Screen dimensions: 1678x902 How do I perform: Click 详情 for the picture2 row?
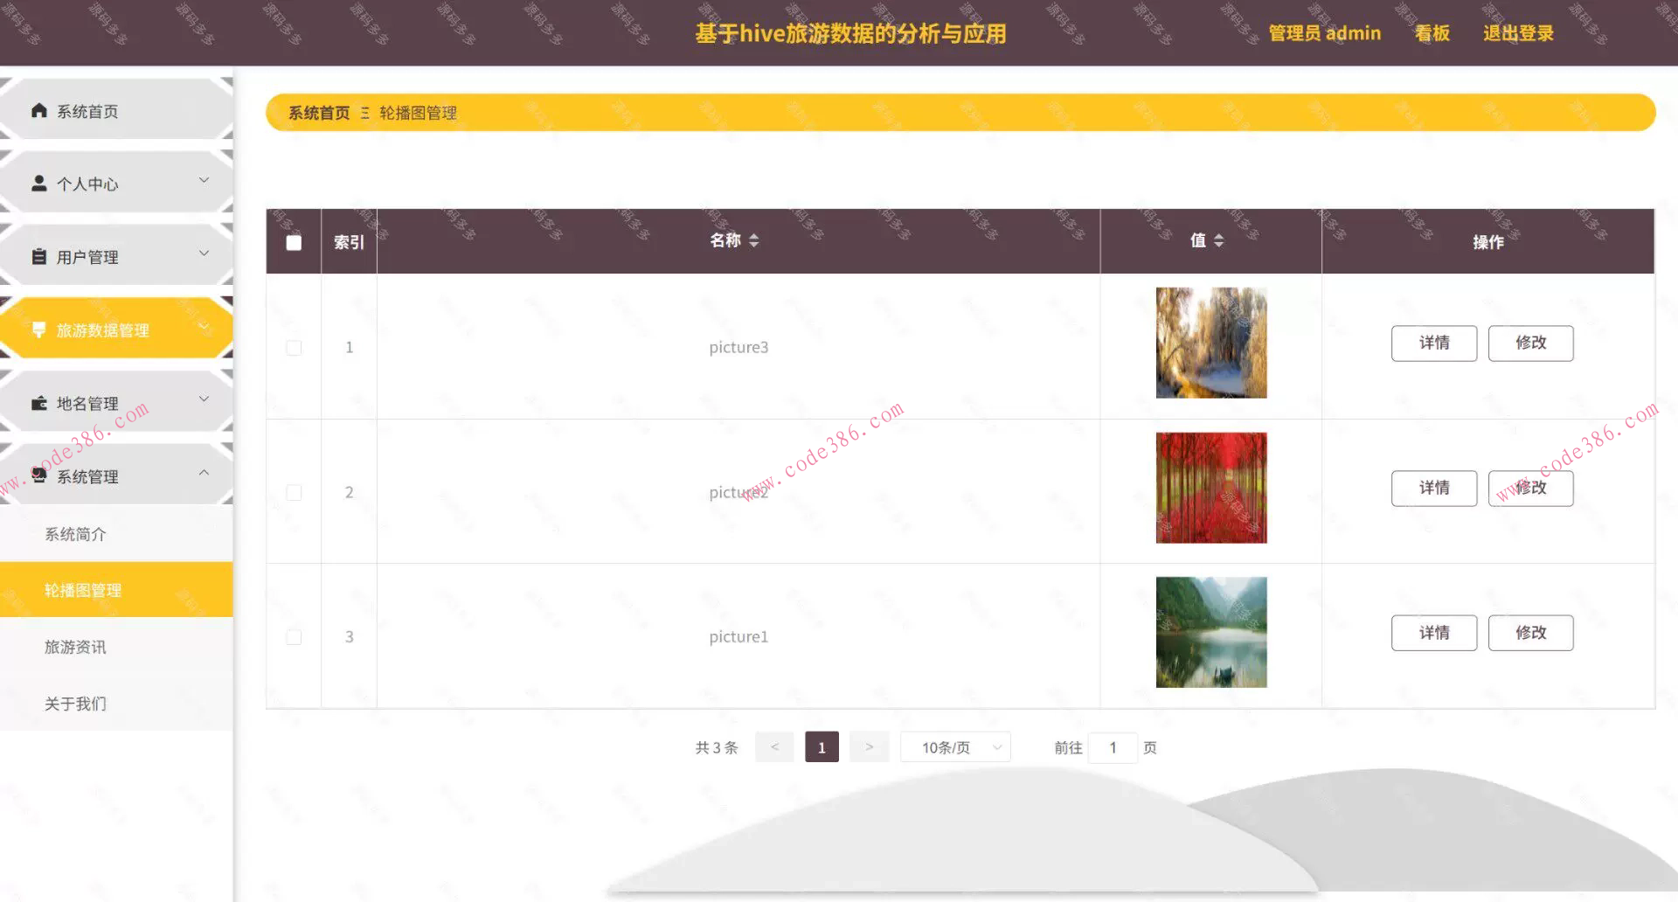(1433, 488)
